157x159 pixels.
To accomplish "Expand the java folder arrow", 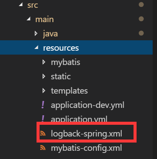I will (x=36, y=33).
